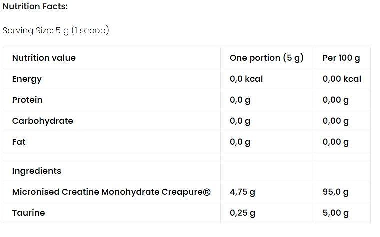Click the "0,00 kcal" per 100 g value
The image size is (380, 237).
point(342,79)
